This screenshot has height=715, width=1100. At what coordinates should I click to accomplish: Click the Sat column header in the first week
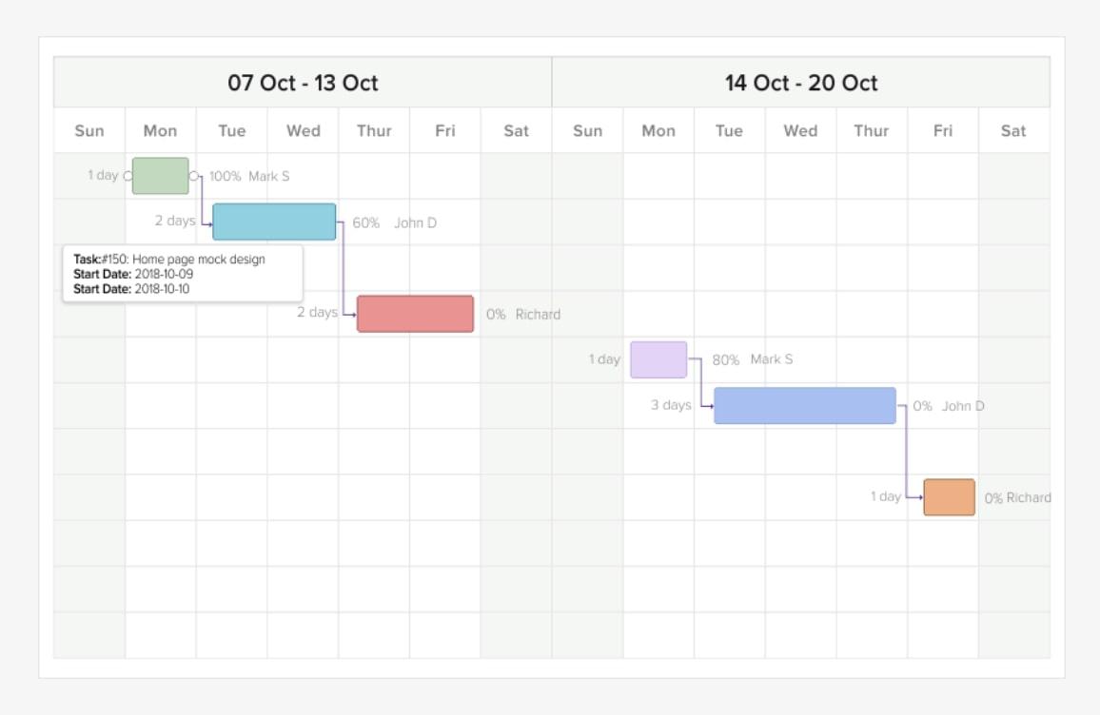pos(516,130)
